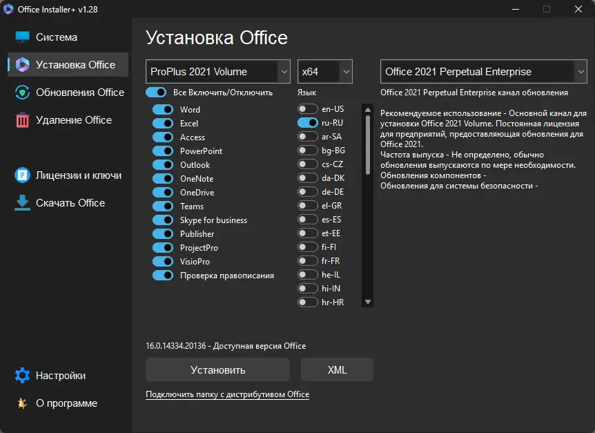Image resolution: width=595 pixels, height=433 pixels.
Task: Click the icon next to О программе
Action: point(23,403)
